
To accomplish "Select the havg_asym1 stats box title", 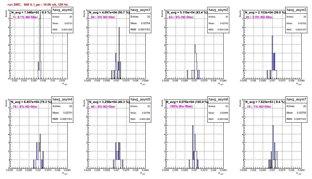I will (140, 10).
